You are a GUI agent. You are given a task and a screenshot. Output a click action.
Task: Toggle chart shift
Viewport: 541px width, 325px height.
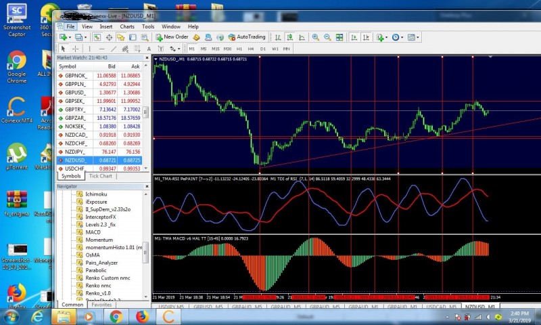[x=366, y=37]
